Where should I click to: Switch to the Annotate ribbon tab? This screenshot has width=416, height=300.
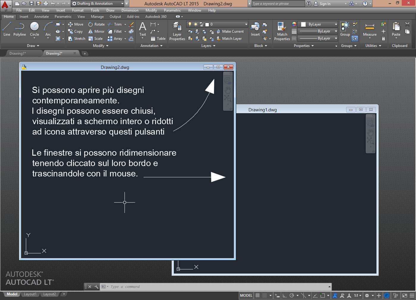(x=41, y=17)
